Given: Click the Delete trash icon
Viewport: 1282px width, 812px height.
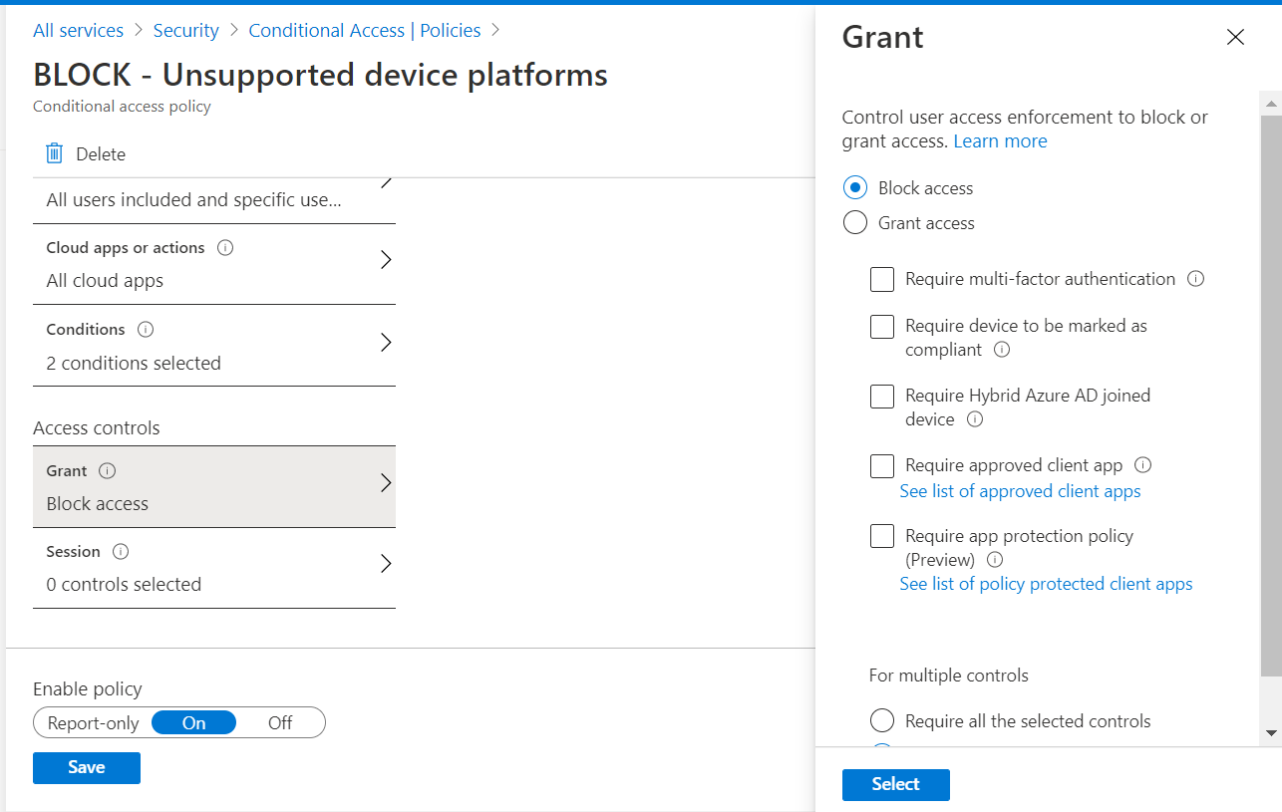Looking at the screenshot, I should click(54, 153).
